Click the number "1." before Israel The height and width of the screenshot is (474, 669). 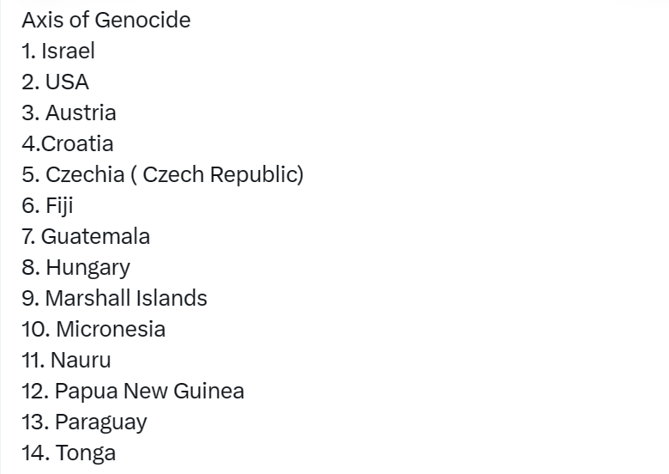click(x=29, y=51)
